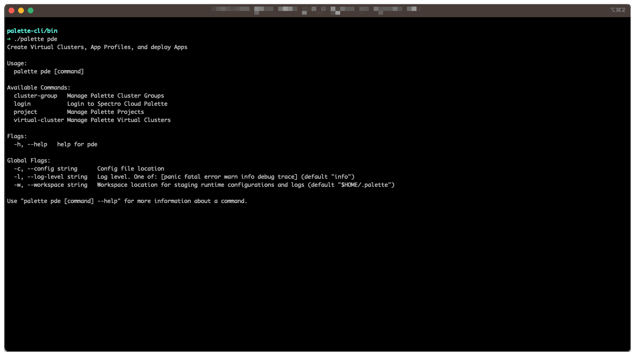Click the 'Available Commands:' heading
Viewport: 635px width, 356px height.
(39, 88)
